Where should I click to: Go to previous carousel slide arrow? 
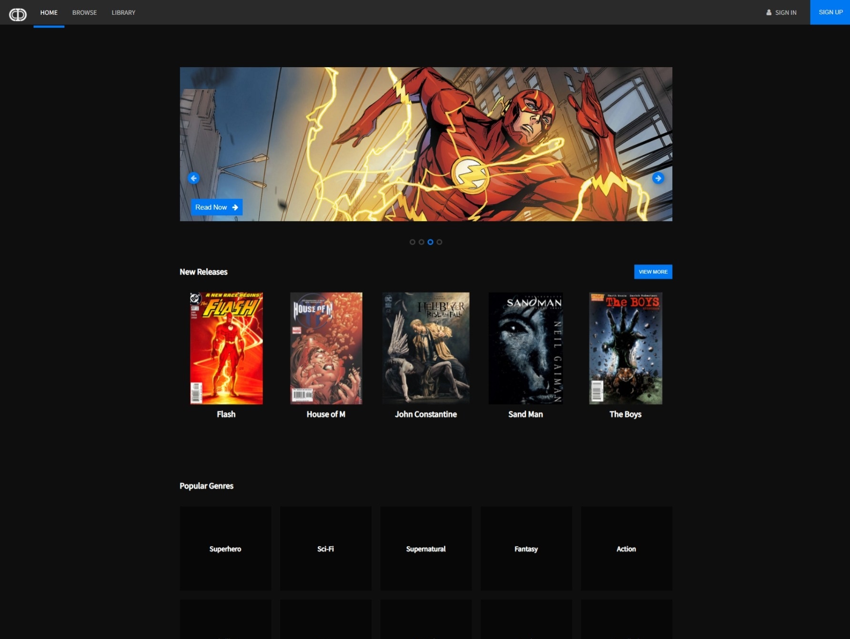tap(193, 178)
